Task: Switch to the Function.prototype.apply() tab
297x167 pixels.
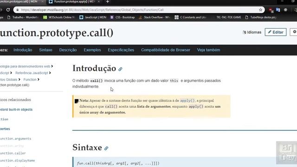Action: [74, 2]
